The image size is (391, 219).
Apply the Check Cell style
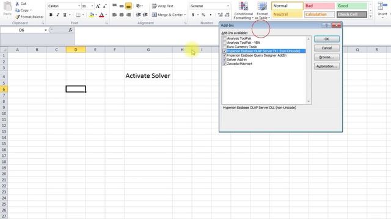[352, 15]
